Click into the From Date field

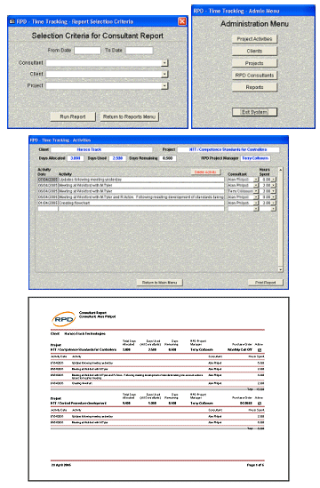(x=87, y=51)
